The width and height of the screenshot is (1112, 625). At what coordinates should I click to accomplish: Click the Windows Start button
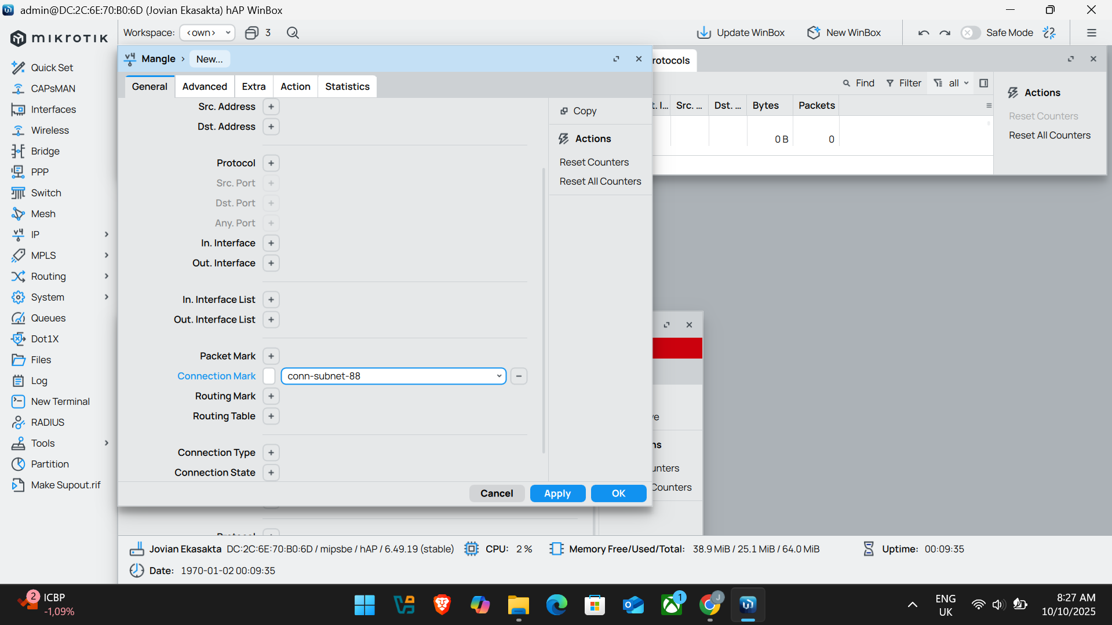pos(364,605)
